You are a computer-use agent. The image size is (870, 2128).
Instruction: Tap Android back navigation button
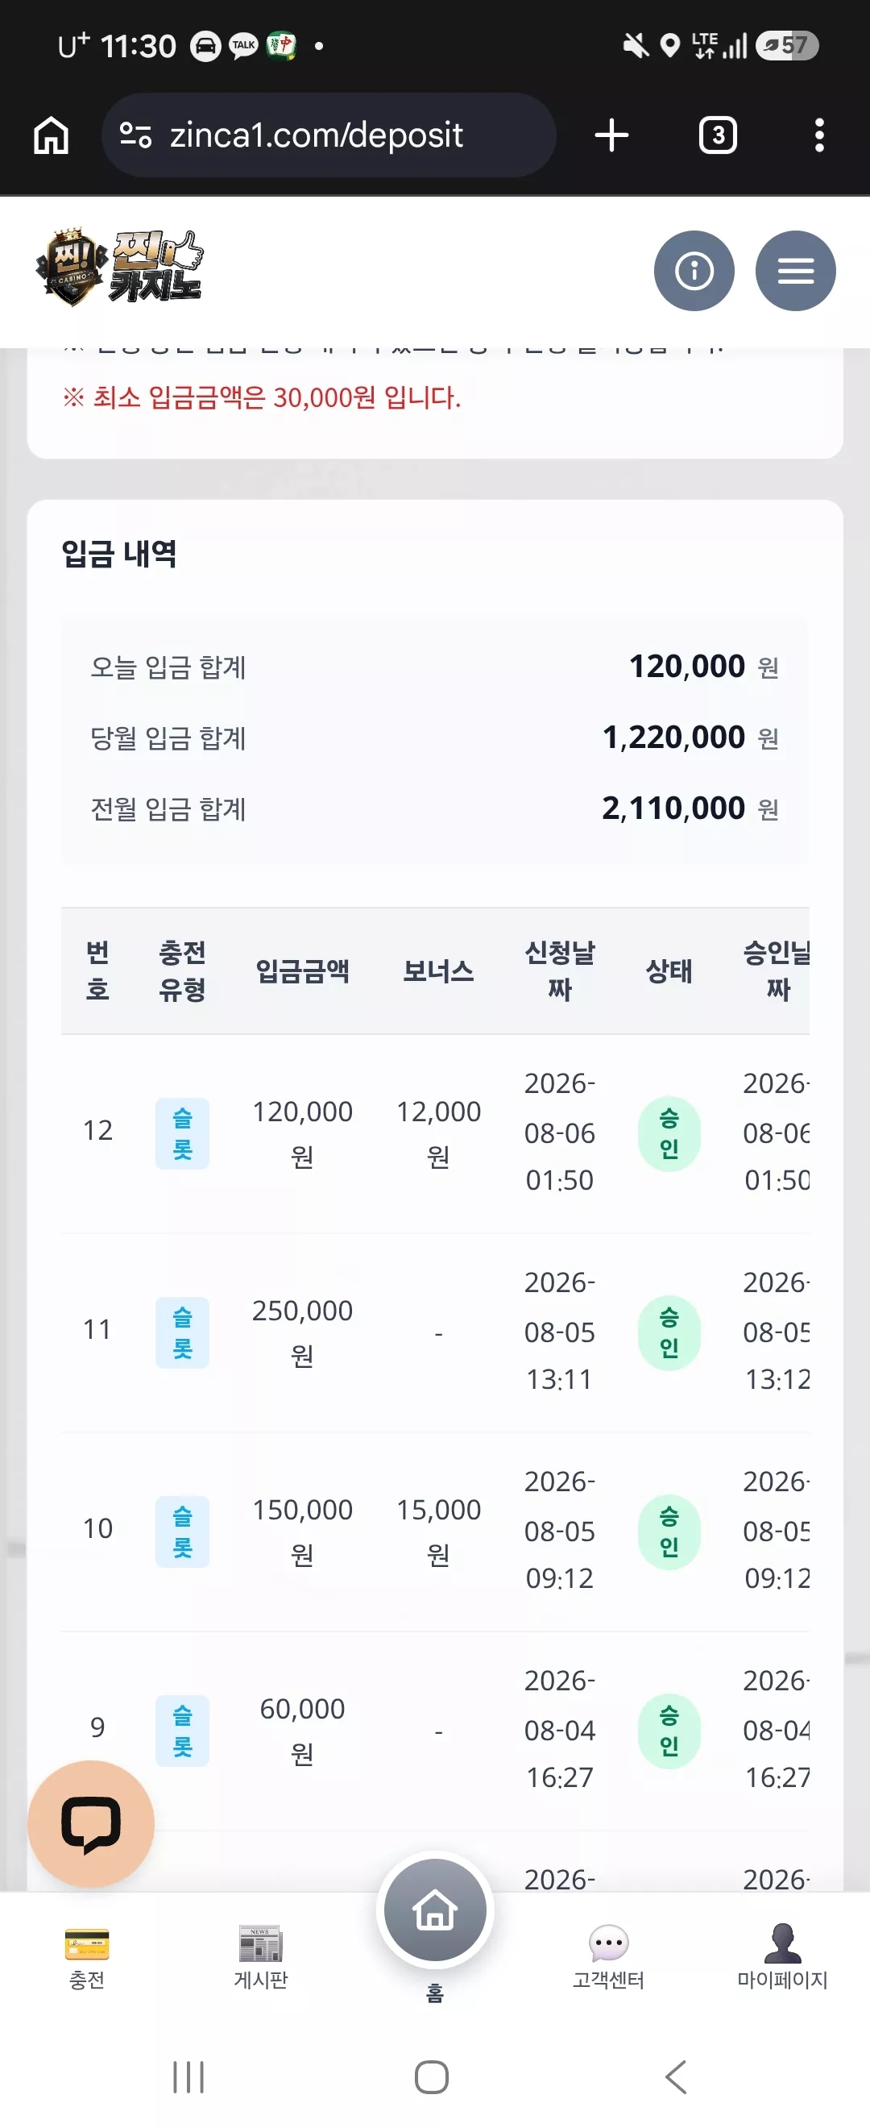coord(676,2076)
